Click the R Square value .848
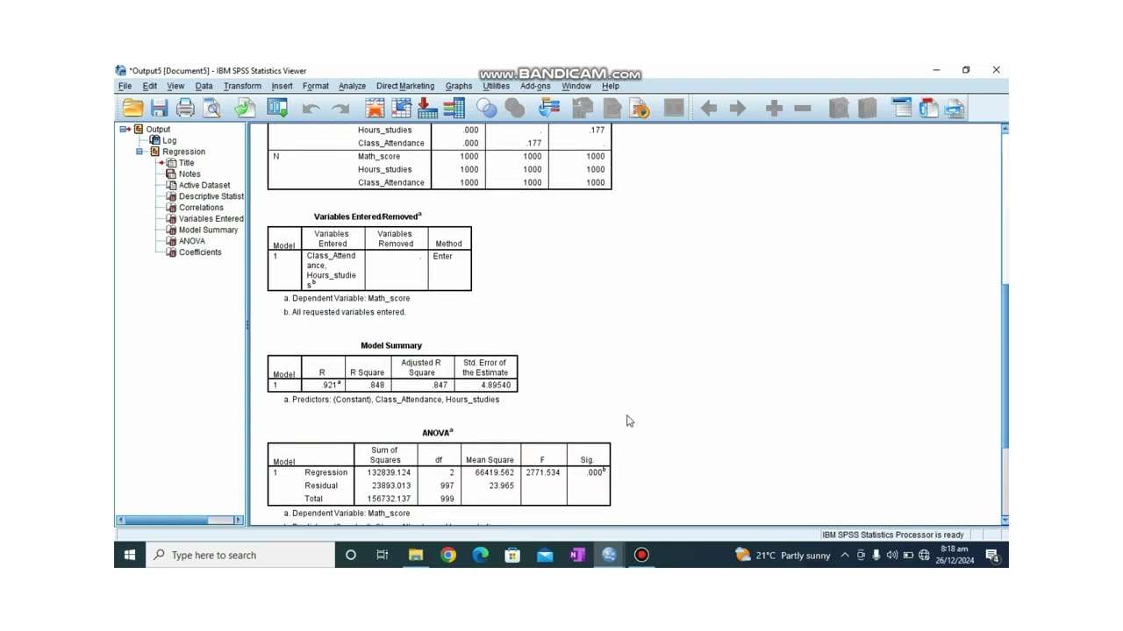Screen dimensions: 1123x631 (376, 385)
